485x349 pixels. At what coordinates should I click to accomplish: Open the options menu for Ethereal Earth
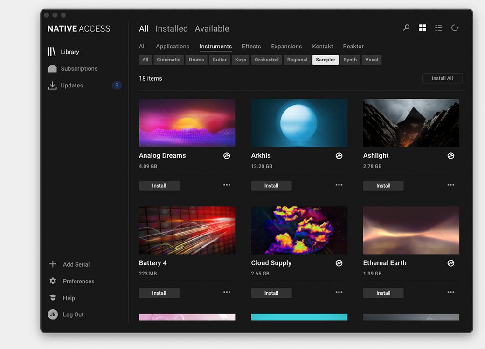coord(450,292)
